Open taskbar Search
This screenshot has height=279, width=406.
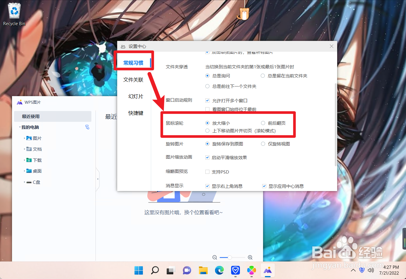(x=155, y=271)
